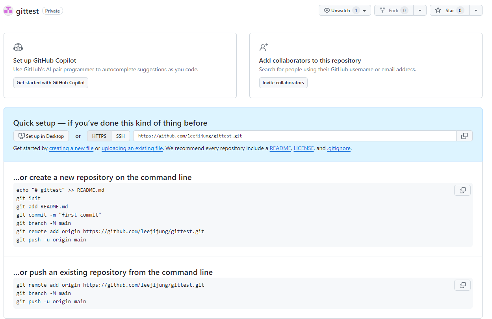Screen dimensions: 492x319
Task: Click the Fork button
Action: point(394,11)
